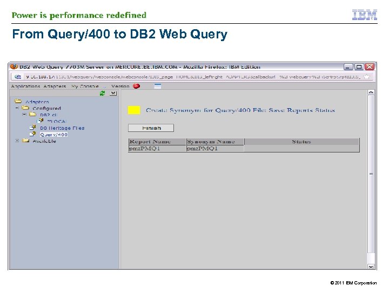Image resolution: width=389 pixels, height=292 pixels.
Task: Click the site identity icon in address bar
Action: pos(18,77)
